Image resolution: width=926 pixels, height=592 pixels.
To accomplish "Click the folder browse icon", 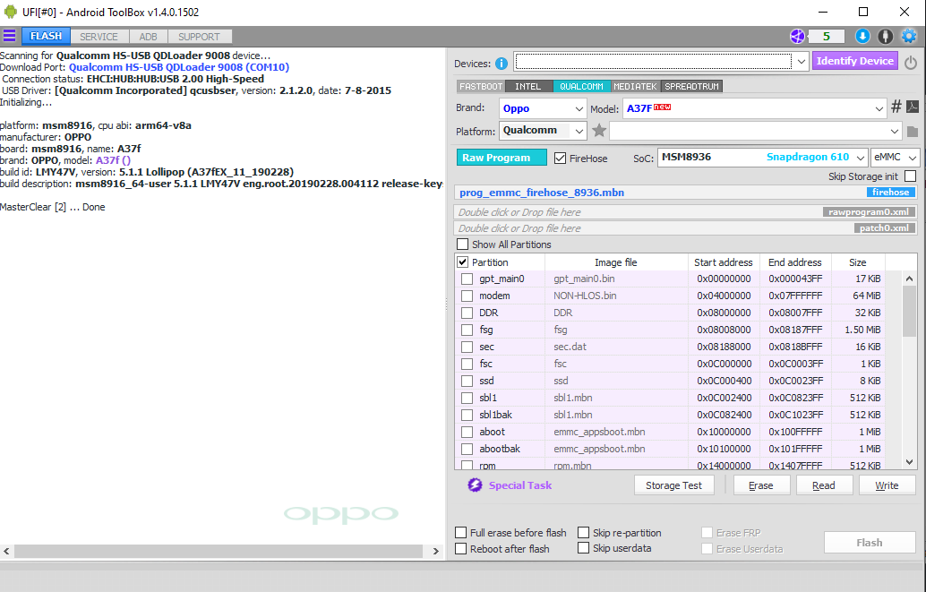I will [x=913, y=131].
